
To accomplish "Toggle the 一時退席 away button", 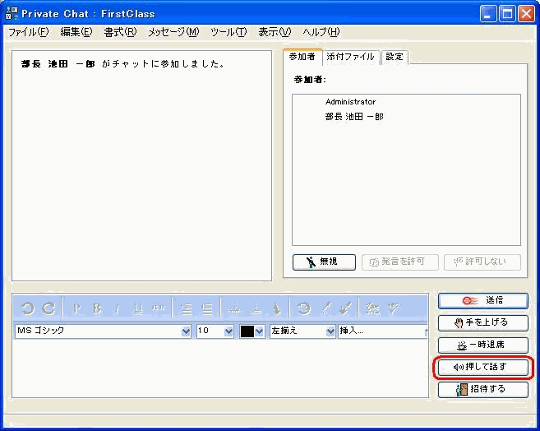I will point(482,345).
